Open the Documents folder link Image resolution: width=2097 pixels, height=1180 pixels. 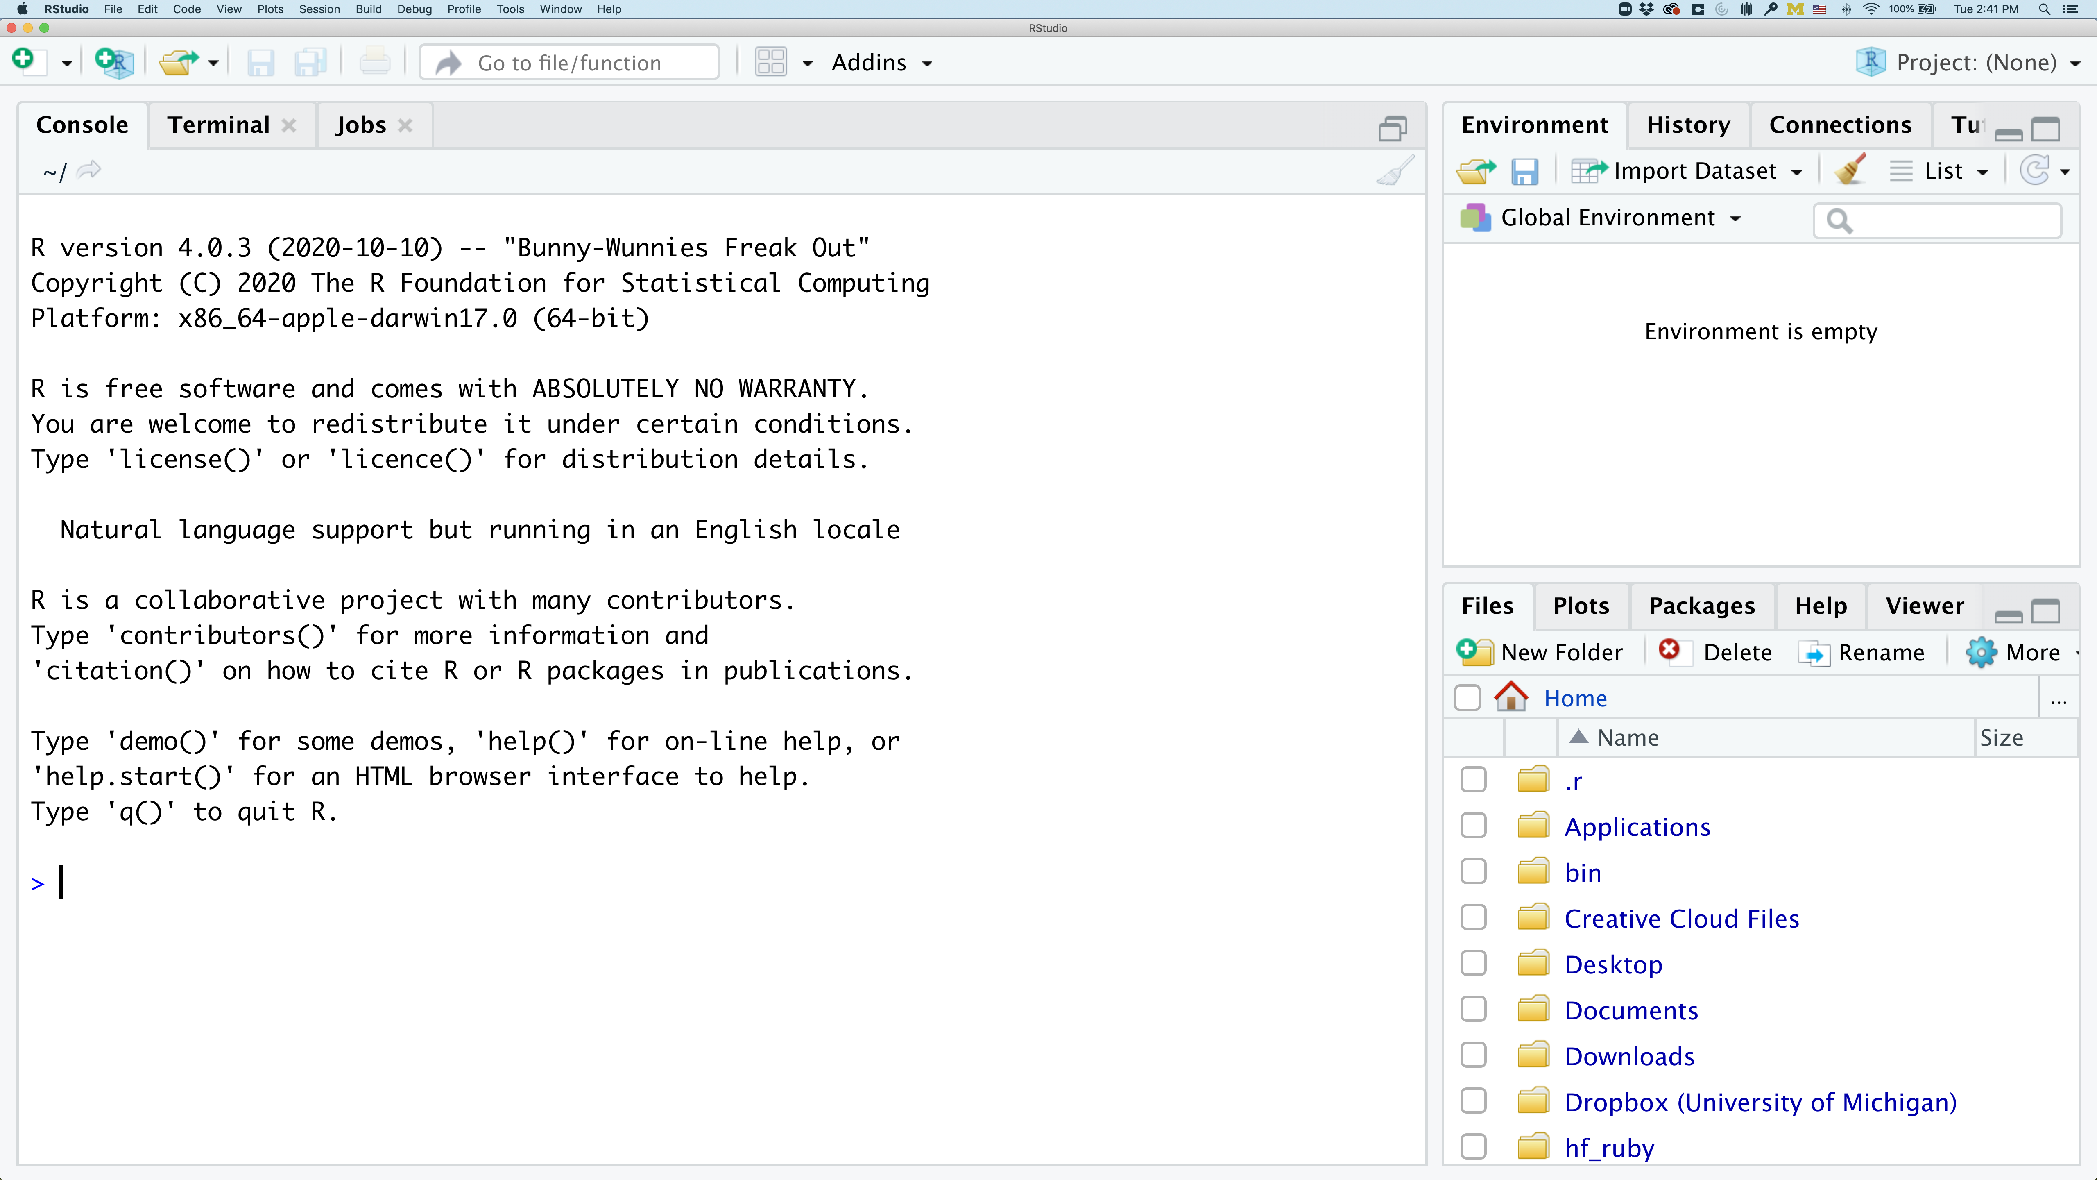1631,1010
